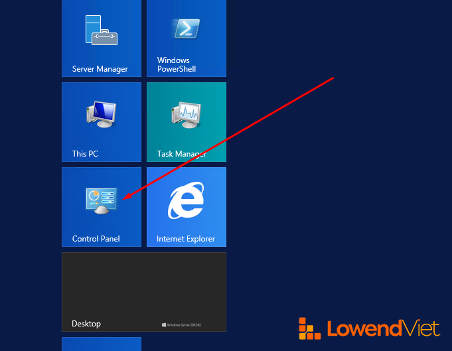
Task: Open the Server Manager tile
Action: (x=102, y=38)
